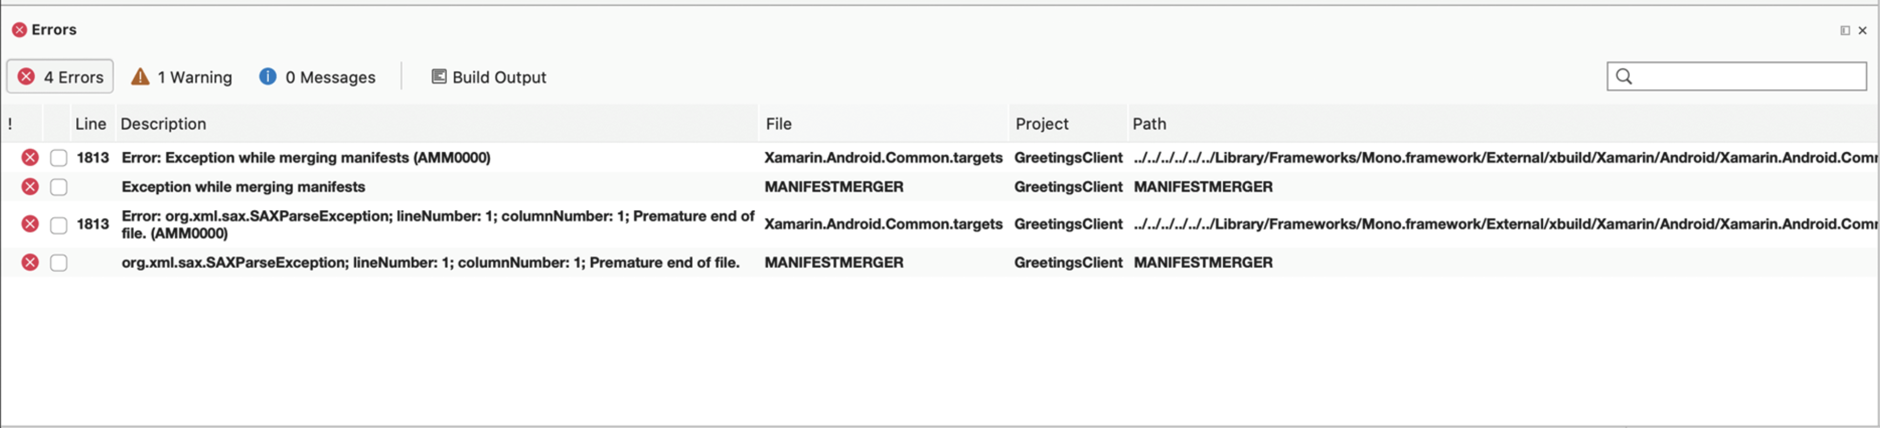The width and height of the screenshot is (1880, 428).
Task: Click the error icon on the MANIFESTMERGER row
Action: pos(29,187)
